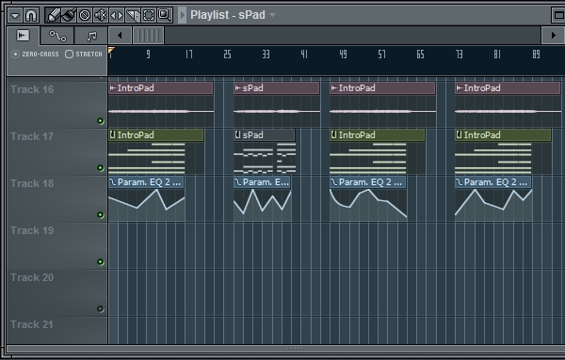Select the Draw pencil tool

53,15
